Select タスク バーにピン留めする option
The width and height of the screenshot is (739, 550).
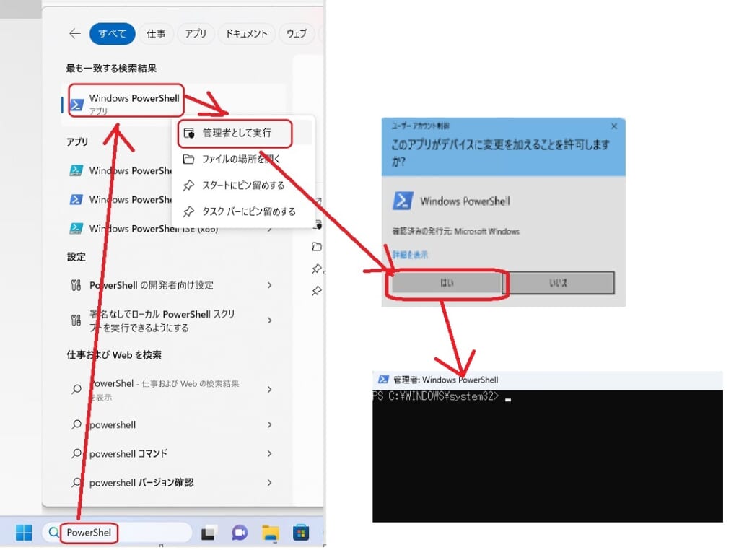[248, 211]
